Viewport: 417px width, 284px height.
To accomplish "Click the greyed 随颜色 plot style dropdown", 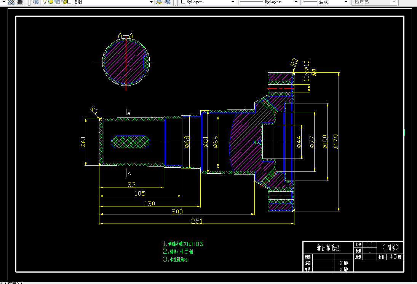I will click(x=374, y=2).
